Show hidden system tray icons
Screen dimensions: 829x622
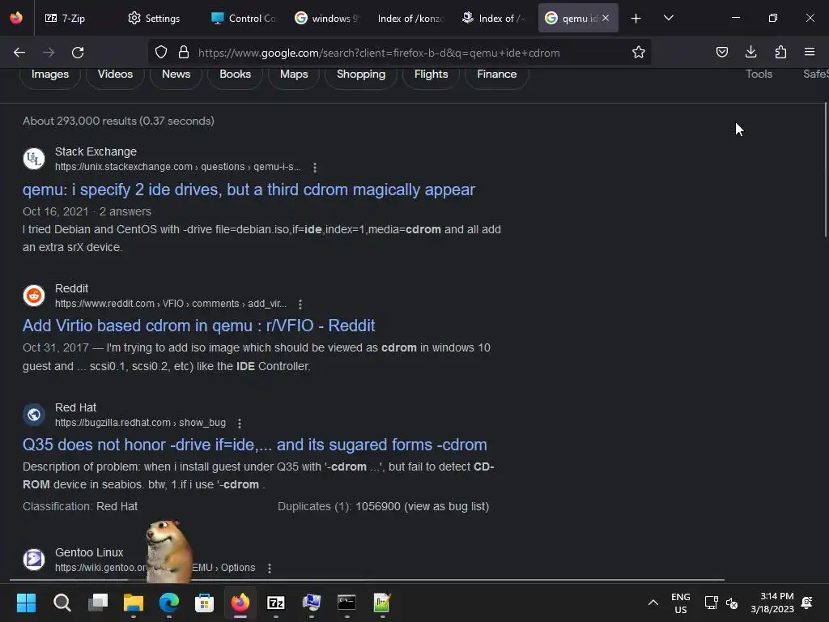point(653,603)
